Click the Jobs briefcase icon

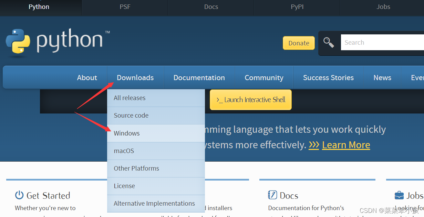(399, 195)
